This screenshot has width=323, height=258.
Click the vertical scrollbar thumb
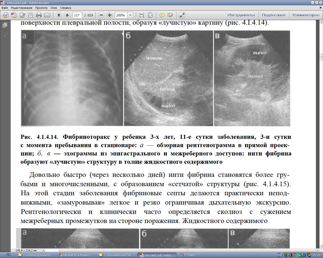pyautogui.click(x=321, y=57)
